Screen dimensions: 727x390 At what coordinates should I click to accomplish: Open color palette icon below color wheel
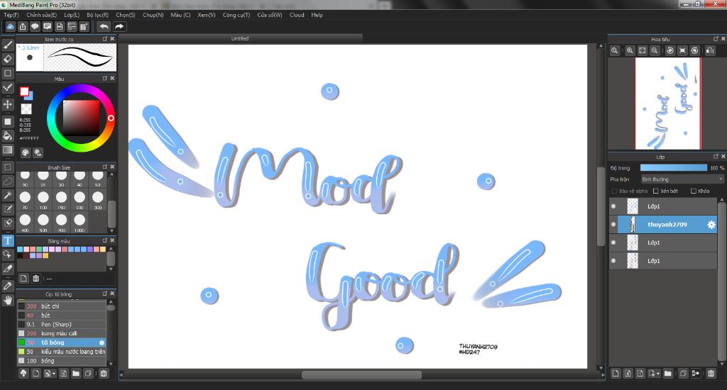click(x=26, y=152)
